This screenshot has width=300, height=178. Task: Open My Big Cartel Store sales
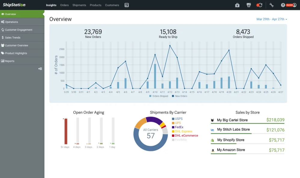(232, 120)
